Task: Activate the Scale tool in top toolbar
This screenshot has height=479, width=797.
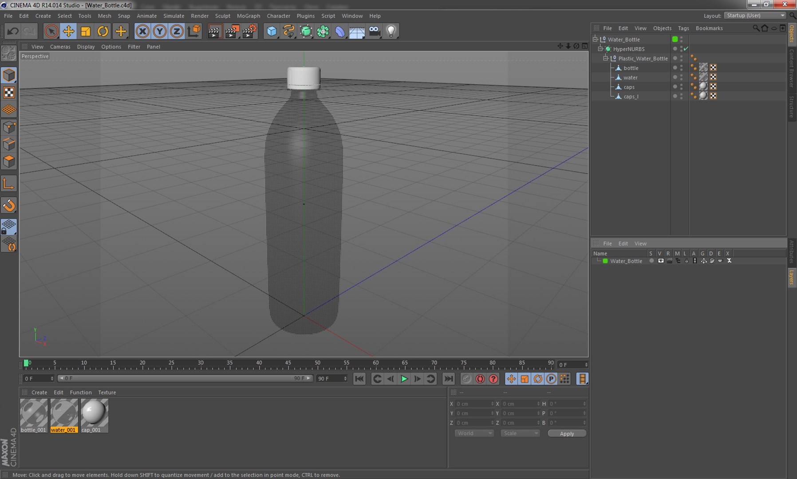Action: [x=86, y=31]
